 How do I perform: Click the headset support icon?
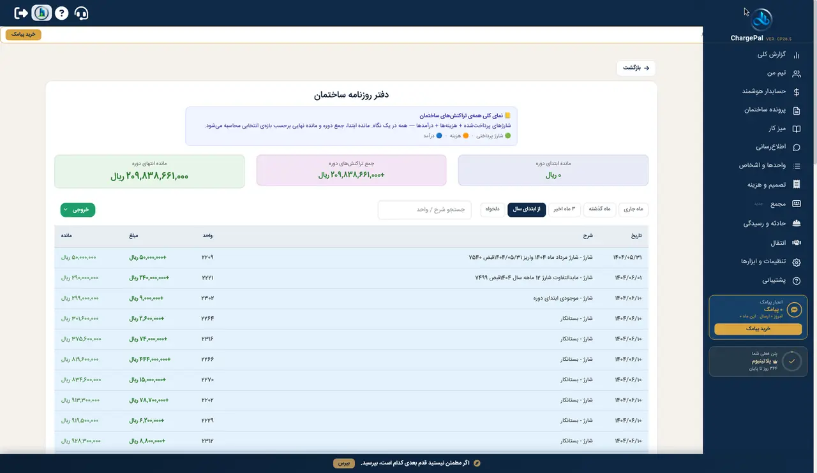point(81,13)
